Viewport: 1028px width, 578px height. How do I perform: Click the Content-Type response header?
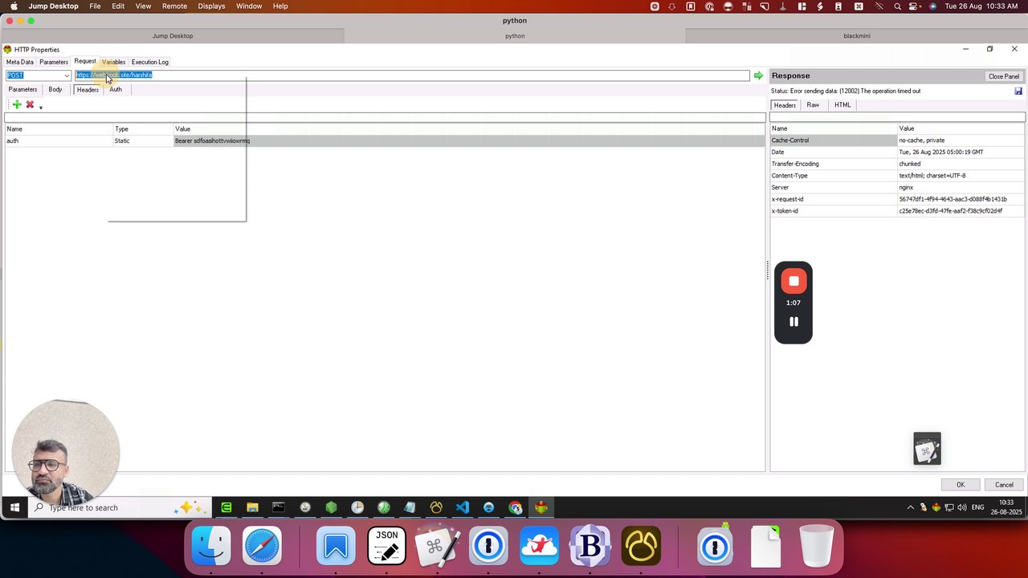pos(789,176)
